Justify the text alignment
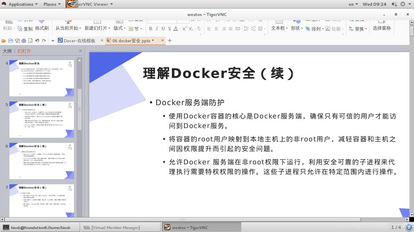414x232 pixels. click(231, 29)
